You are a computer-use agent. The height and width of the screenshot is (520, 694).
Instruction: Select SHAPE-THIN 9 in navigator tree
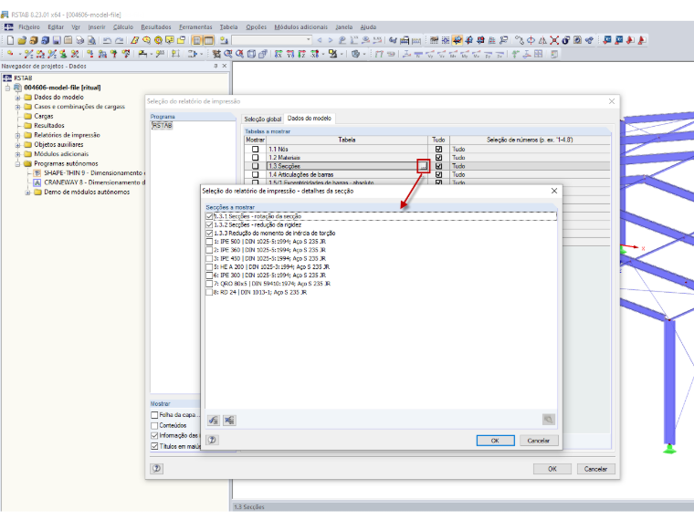coord(93,173)
